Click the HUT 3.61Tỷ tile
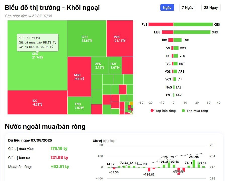225x181 pixels. pos(115,66)
